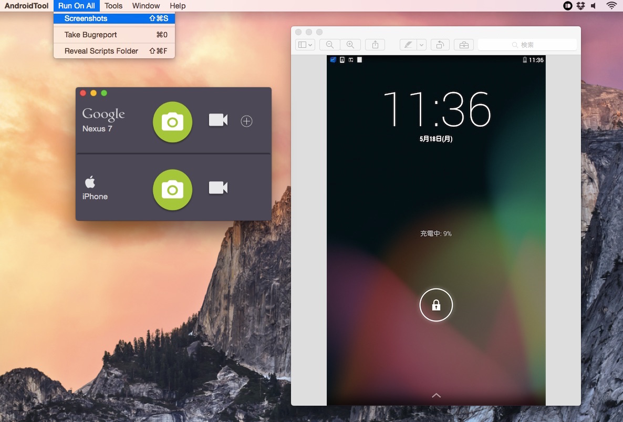Click the battery icon in Android status bar

(524, 59)
